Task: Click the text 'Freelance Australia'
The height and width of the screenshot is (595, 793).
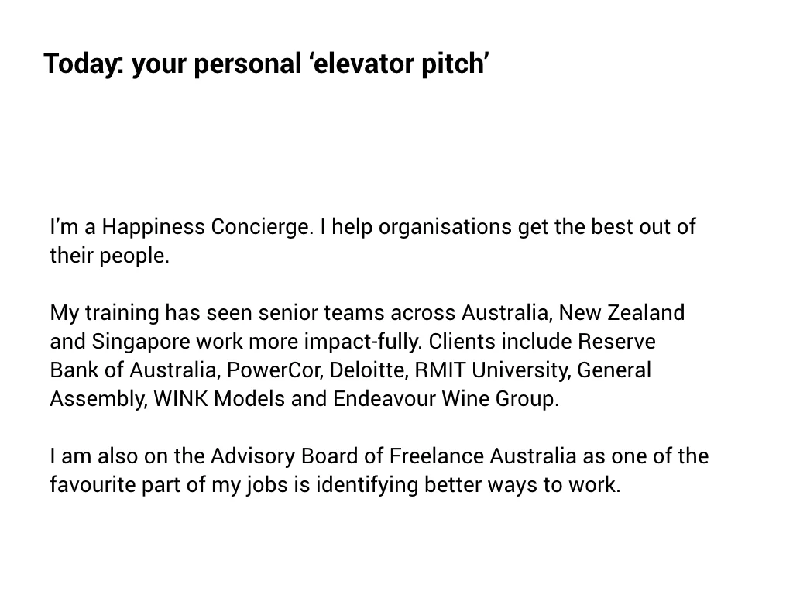Action: pyautogui.click(x=482, y=456)
